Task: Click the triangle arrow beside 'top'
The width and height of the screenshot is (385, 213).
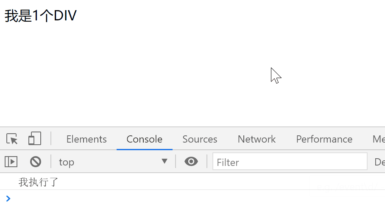Action: 165,162
